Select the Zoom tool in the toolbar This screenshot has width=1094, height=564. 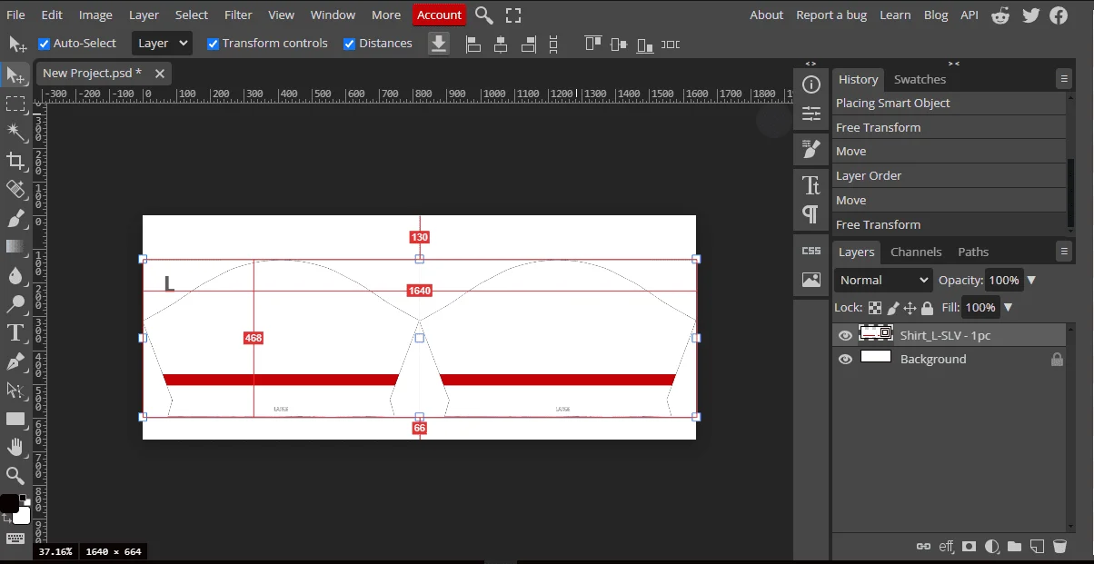15,475
